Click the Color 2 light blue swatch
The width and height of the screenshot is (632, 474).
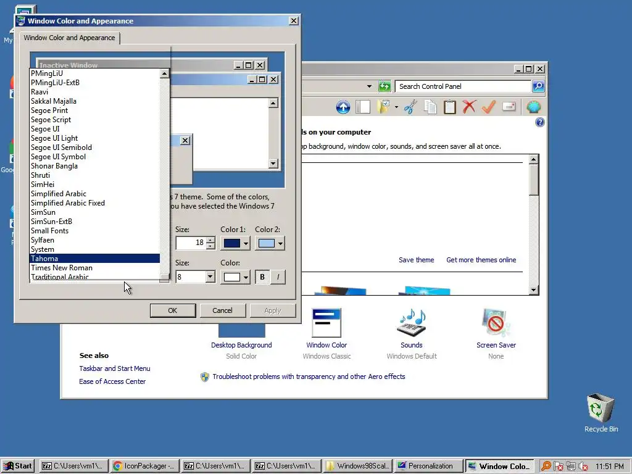click(x=267, y=243)
